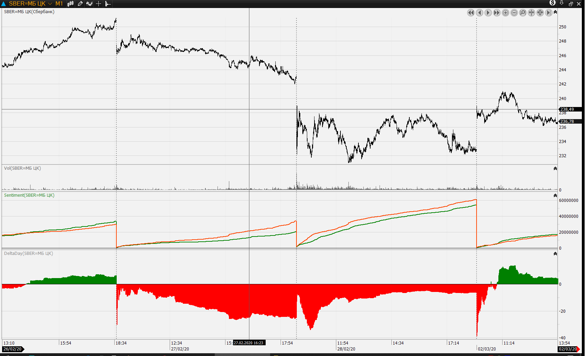Select the pencil drawing tool
Viewport: 586px width, 356px height.
80,4
